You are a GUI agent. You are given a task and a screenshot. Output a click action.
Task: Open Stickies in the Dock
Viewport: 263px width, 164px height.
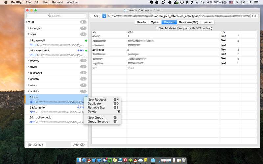coord(115,160)
